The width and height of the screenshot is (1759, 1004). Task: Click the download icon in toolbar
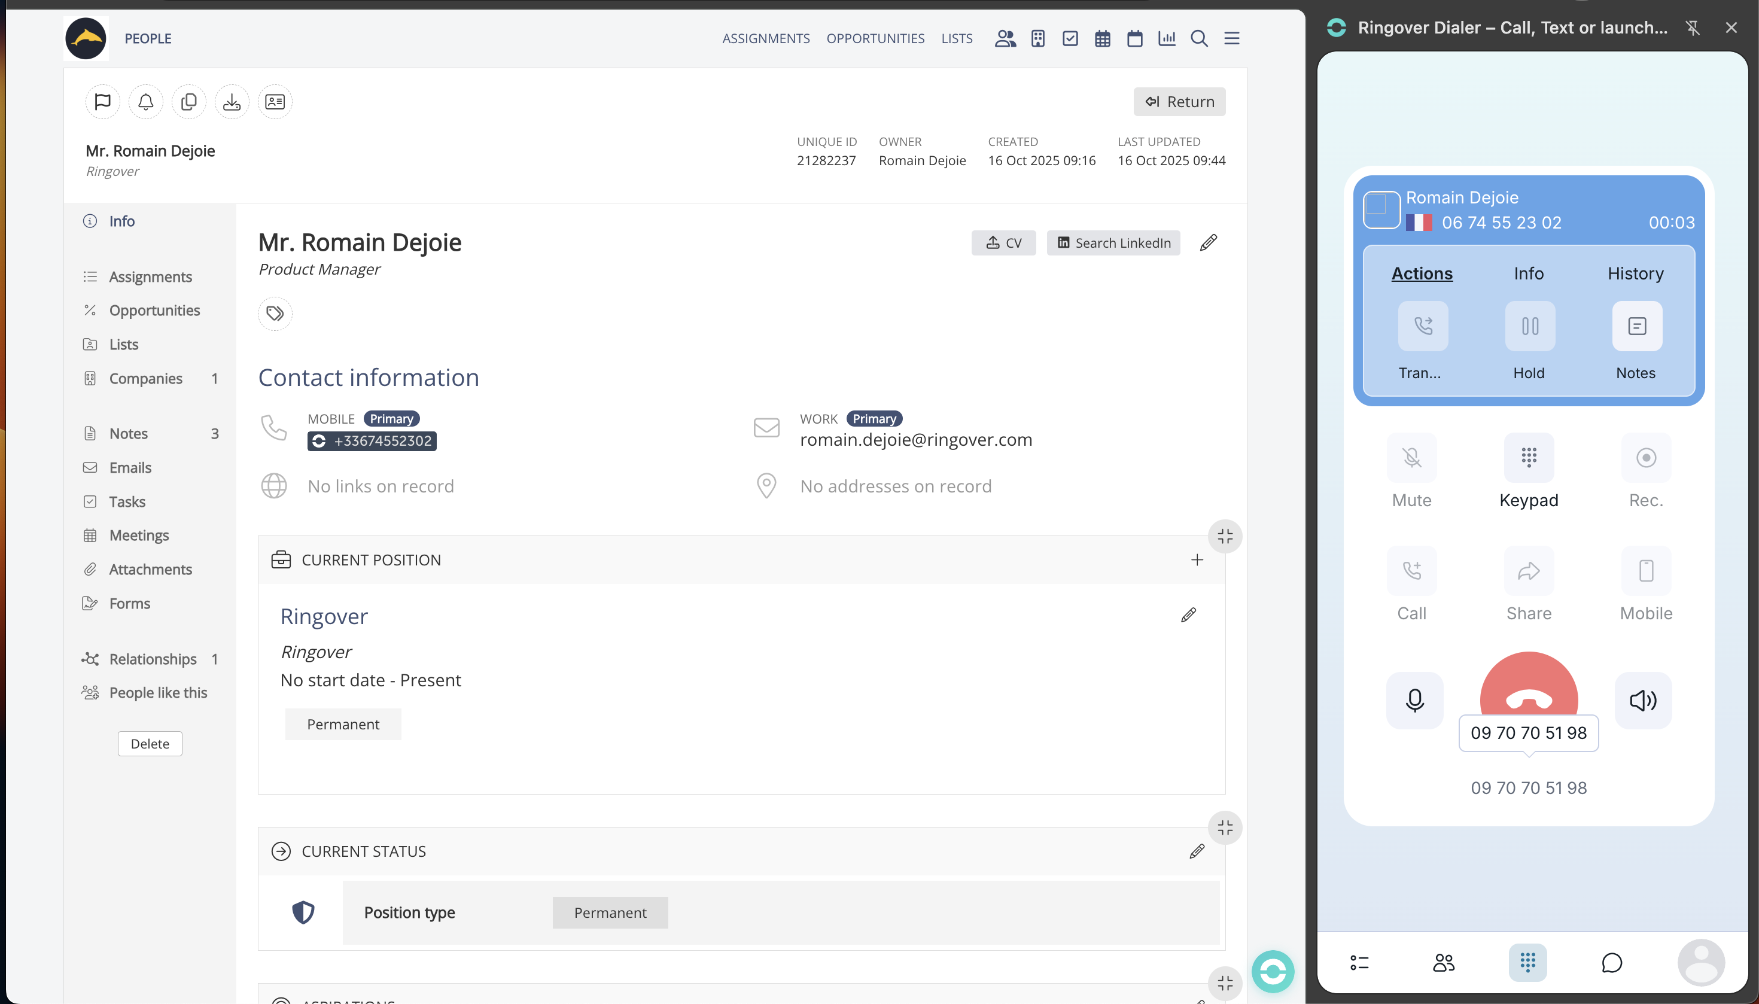click(232, 102)
